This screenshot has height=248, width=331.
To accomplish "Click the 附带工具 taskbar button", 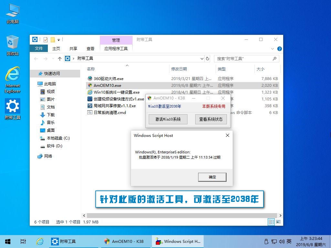I will click(74, 242).
